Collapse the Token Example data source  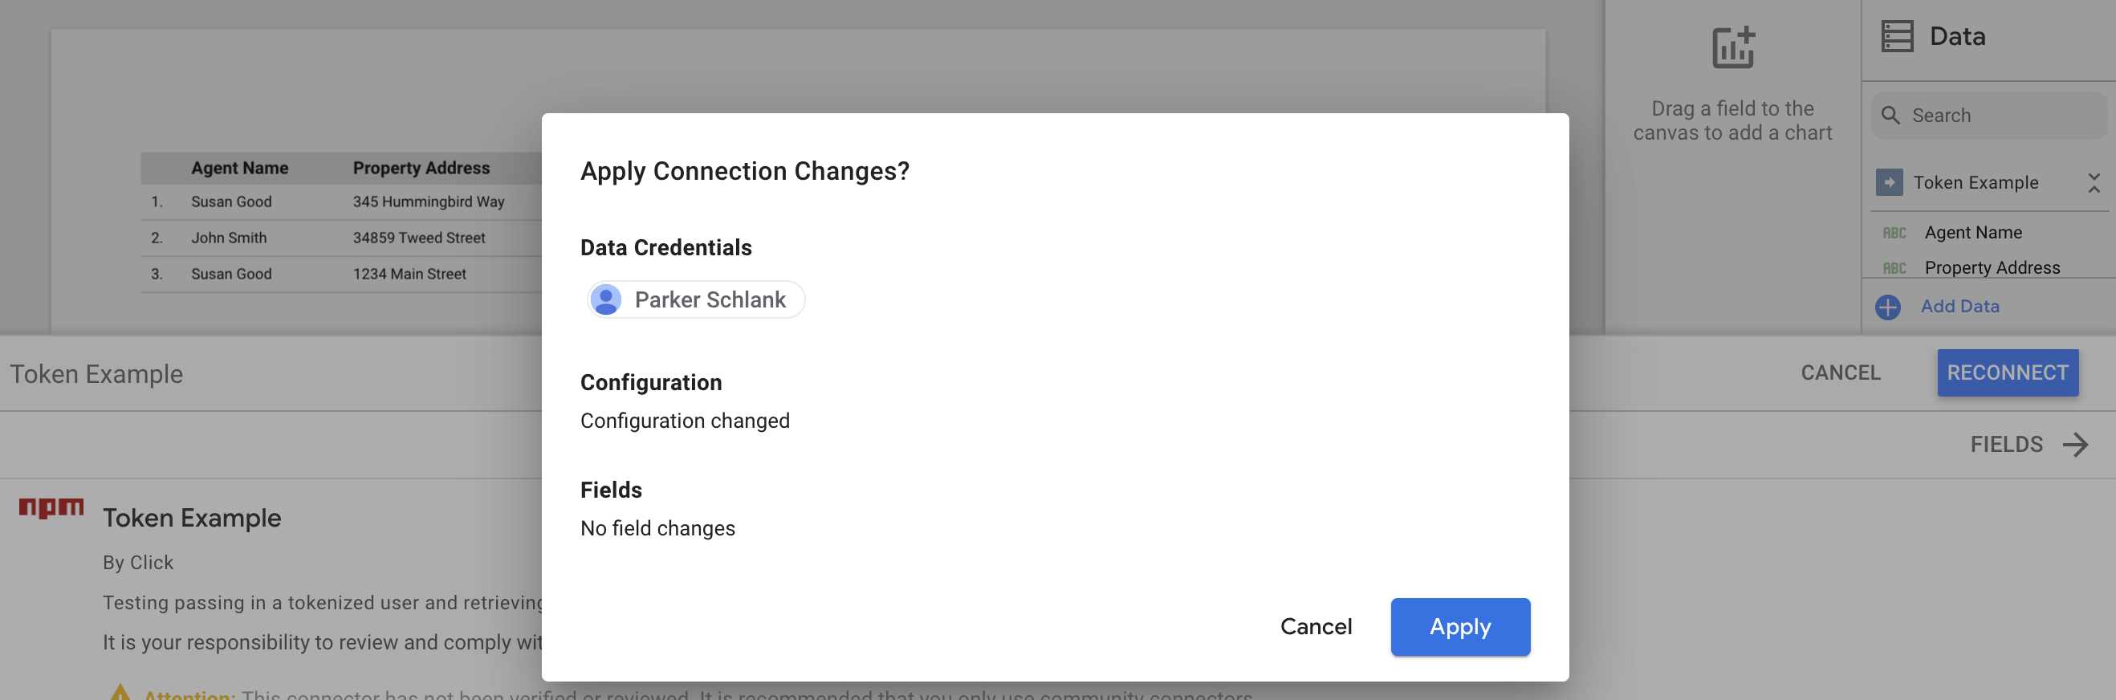(x=2094, y=182)
